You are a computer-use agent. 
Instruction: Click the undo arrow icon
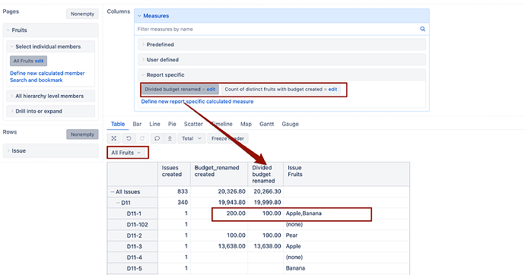129,138
